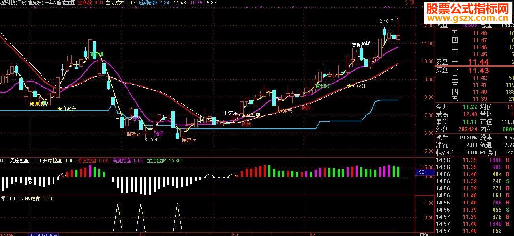The image size is (514, 236).
Task: Click the 买盘 buy price 11.43
Action: point(478,71)
